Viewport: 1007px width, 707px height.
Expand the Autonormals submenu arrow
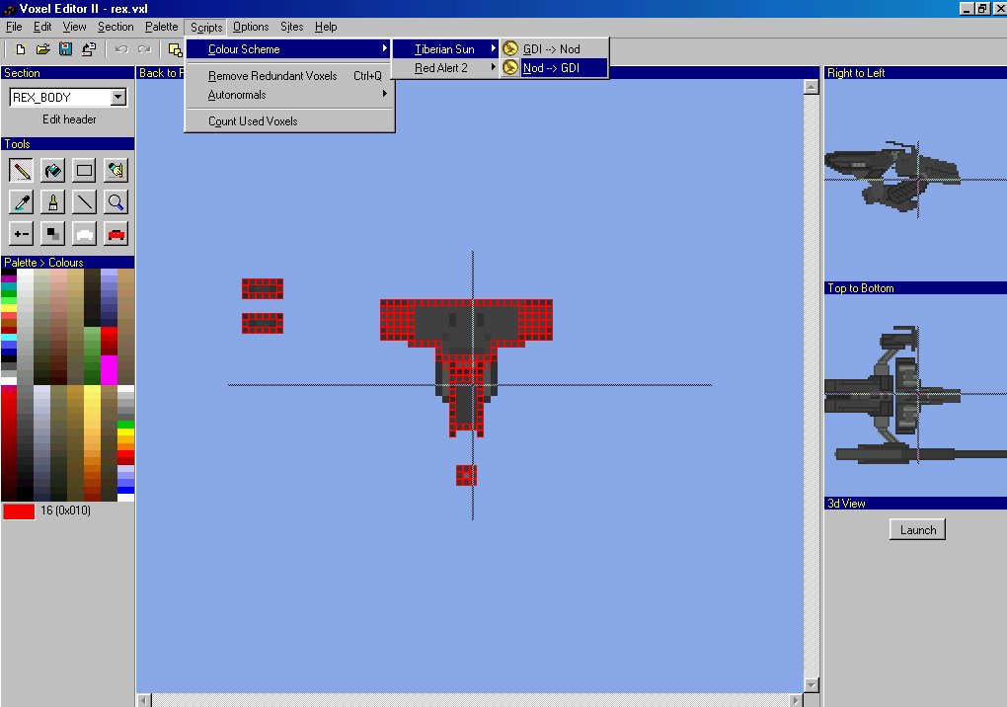[x=385, y=94]
